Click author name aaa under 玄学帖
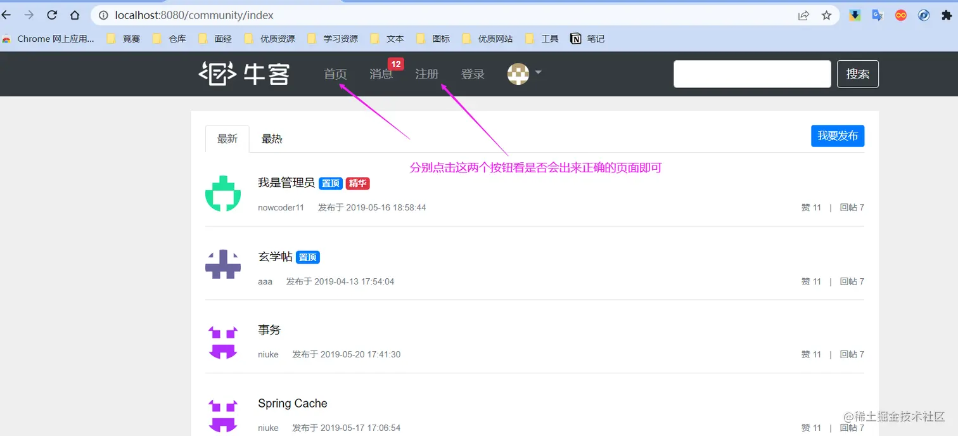 point(265,281)
